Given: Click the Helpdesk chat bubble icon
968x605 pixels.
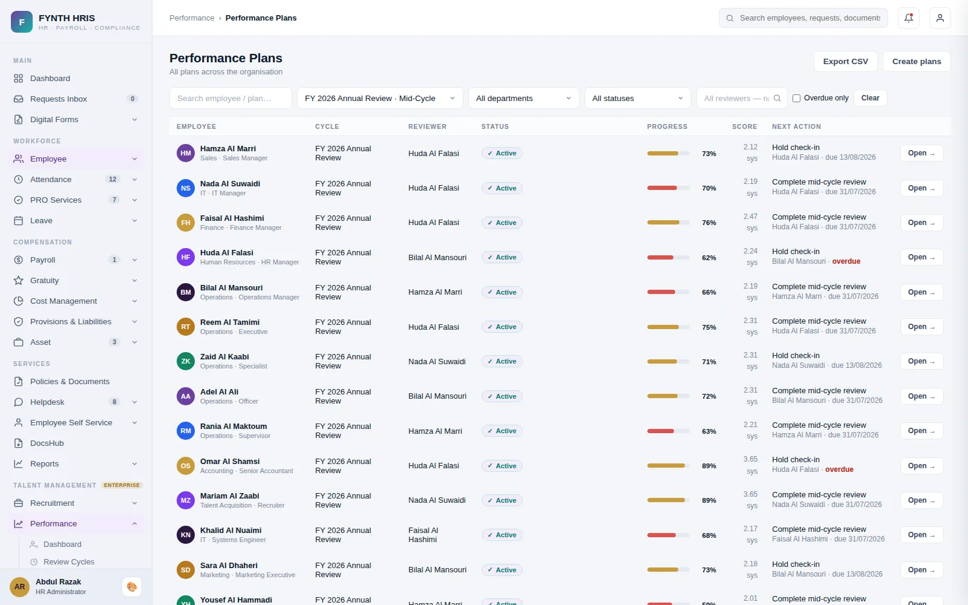Looking at the screenshot, I should [19, 402].
